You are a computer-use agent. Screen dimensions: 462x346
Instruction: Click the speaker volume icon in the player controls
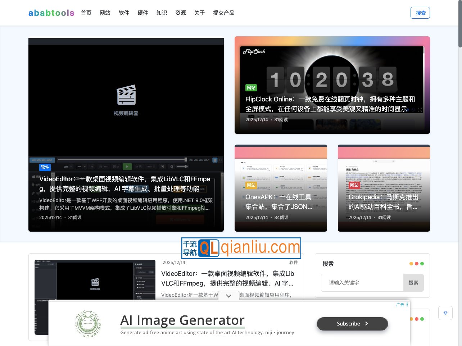[x=171, y=166]
